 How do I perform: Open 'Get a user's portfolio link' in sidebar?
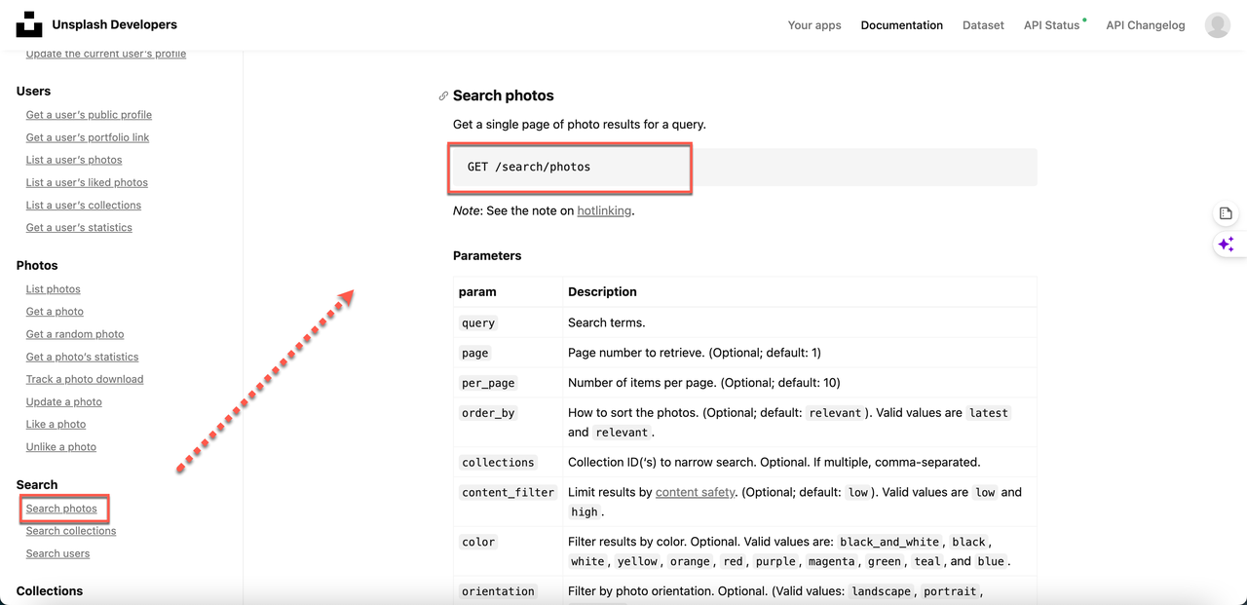point(88,137)
